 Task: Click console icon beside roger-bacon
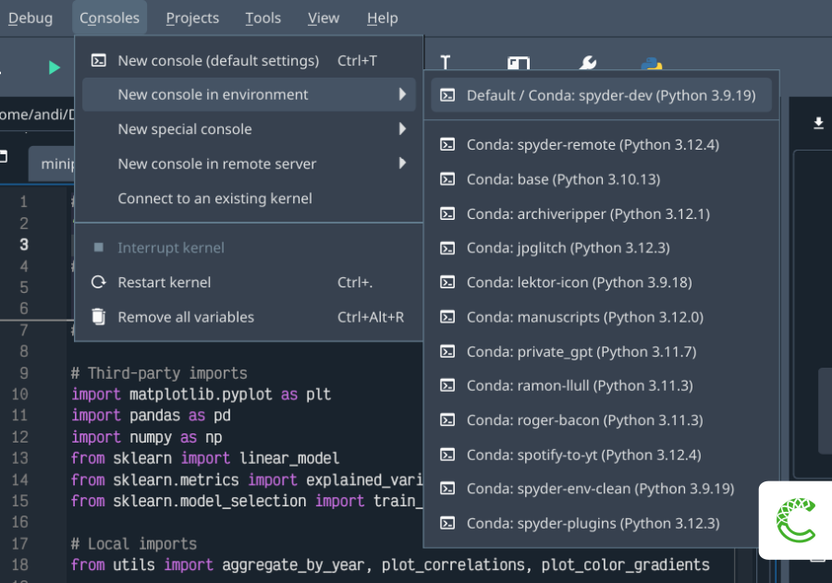447,420
